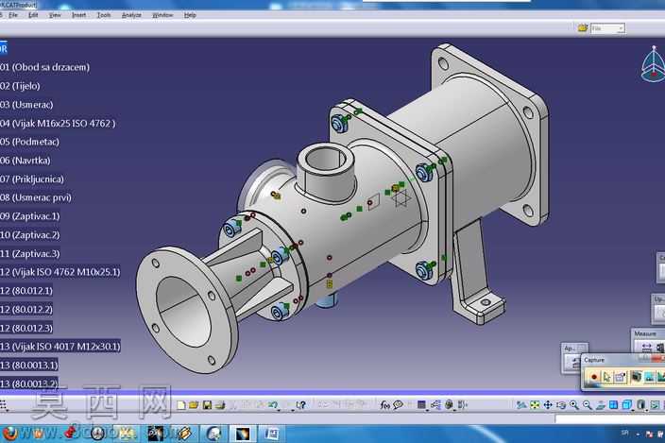Select tree item 09 (Zaptivac.1)

[x=29, y=216]
